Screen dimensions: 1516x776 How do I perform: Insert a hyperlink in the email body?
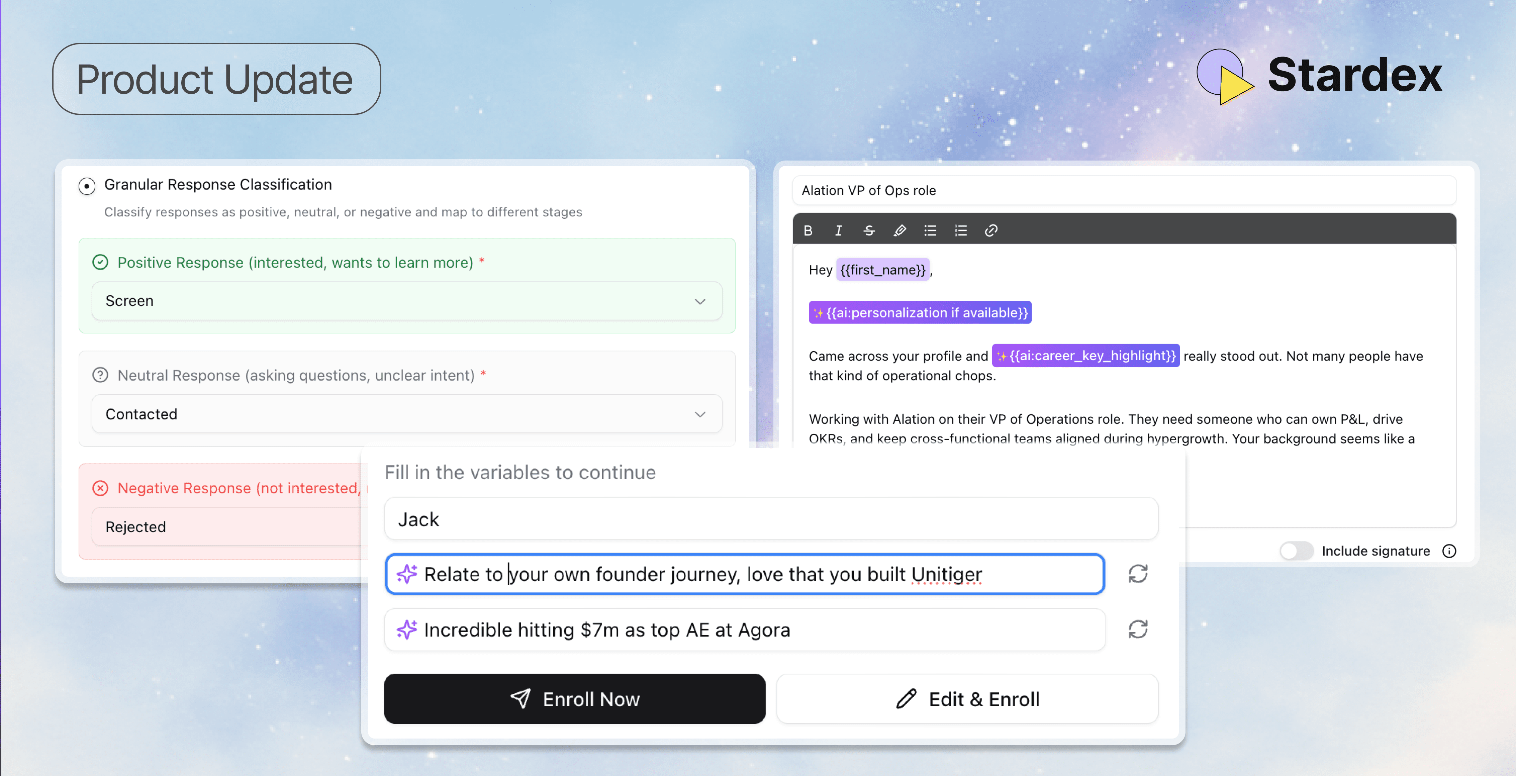[x=991, y=230]
